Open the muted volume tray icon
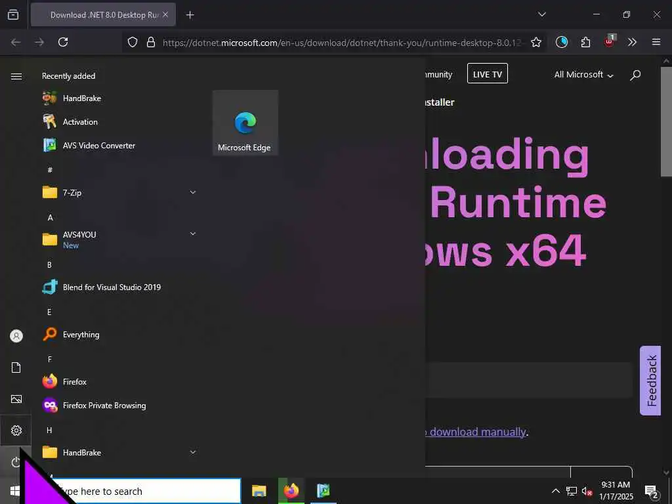The image size is (672, 504). [x=587, y=491]
